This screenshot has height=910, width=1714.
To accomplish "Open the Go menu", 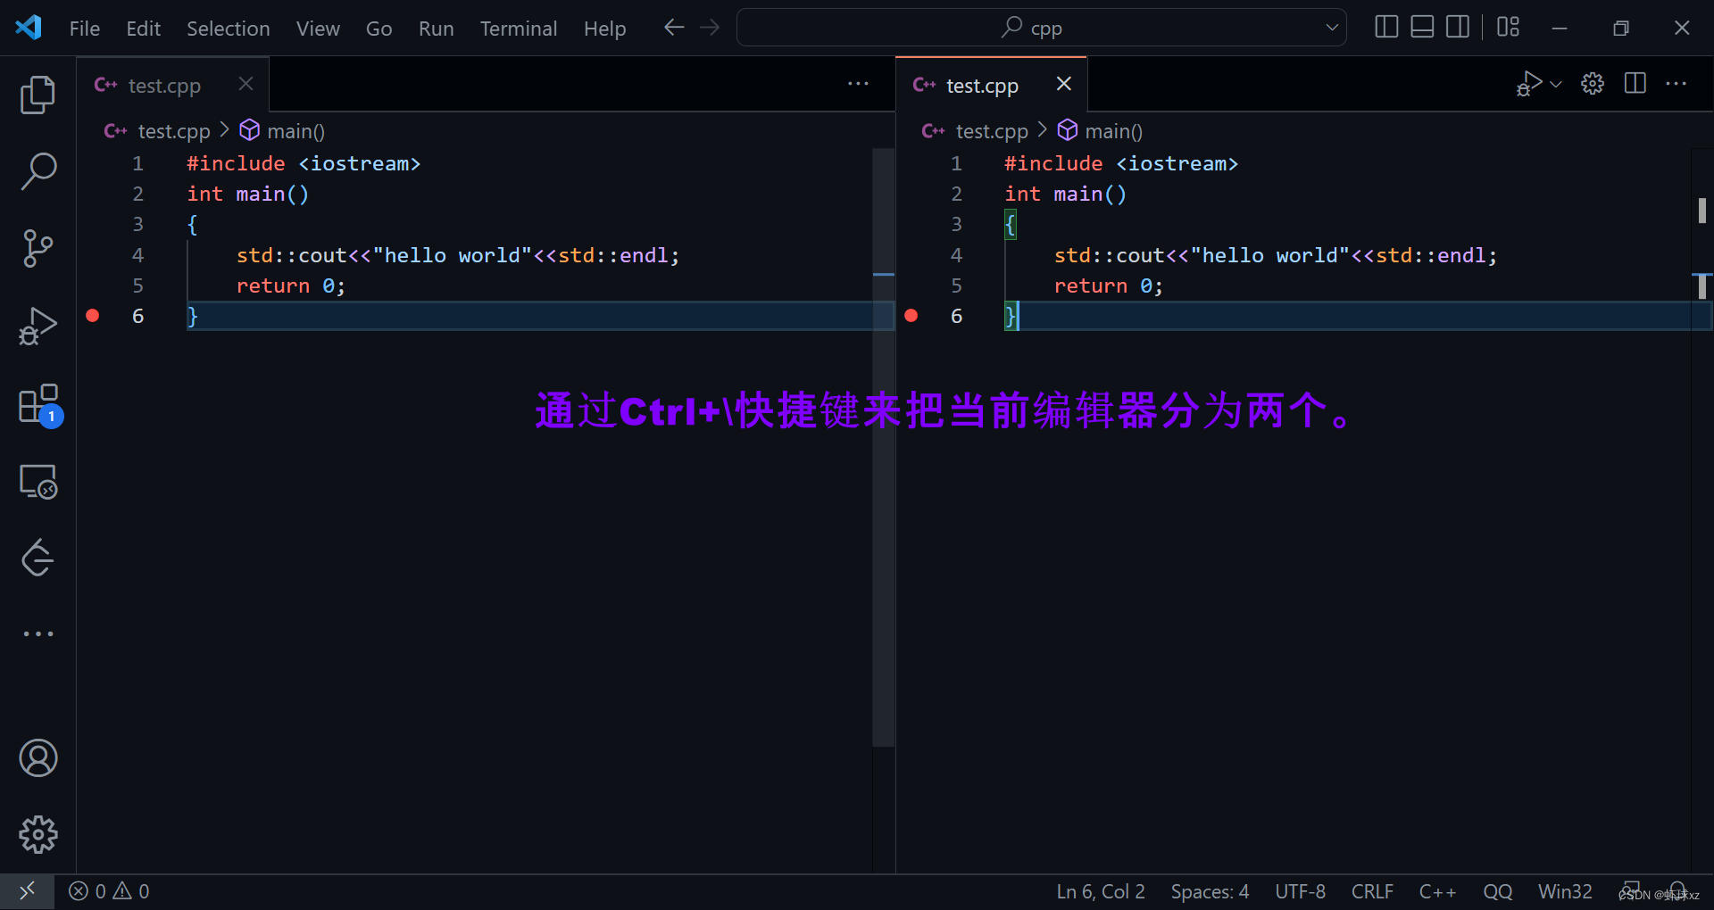I will 379,29.
